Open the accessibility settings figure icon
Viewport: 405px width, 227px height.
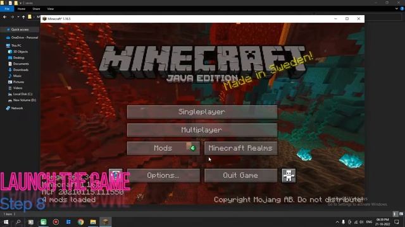point(289,175)
